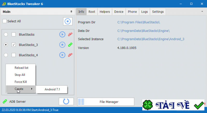
Task: Click red broken link icon for BlueStacks
Action: point(70,34)
